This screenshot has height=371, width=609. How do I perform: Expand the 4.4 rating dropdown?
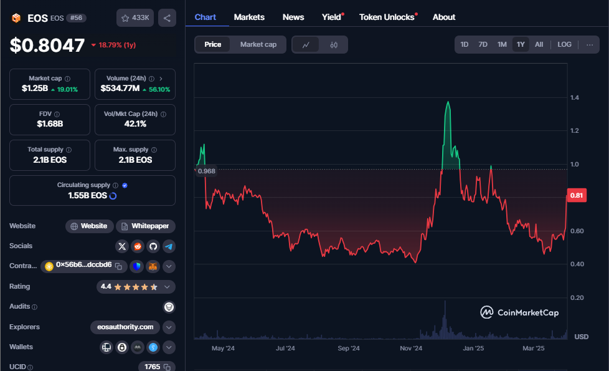point(167,287)
